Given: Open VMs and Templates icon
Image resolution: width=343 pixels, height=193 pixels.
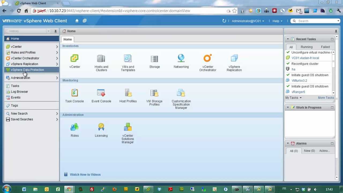Looking at the screenshot, I should (128, 58).
